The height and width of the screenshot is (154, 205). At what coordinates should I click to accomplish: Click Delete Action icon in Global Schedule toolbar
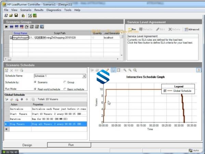17,99
